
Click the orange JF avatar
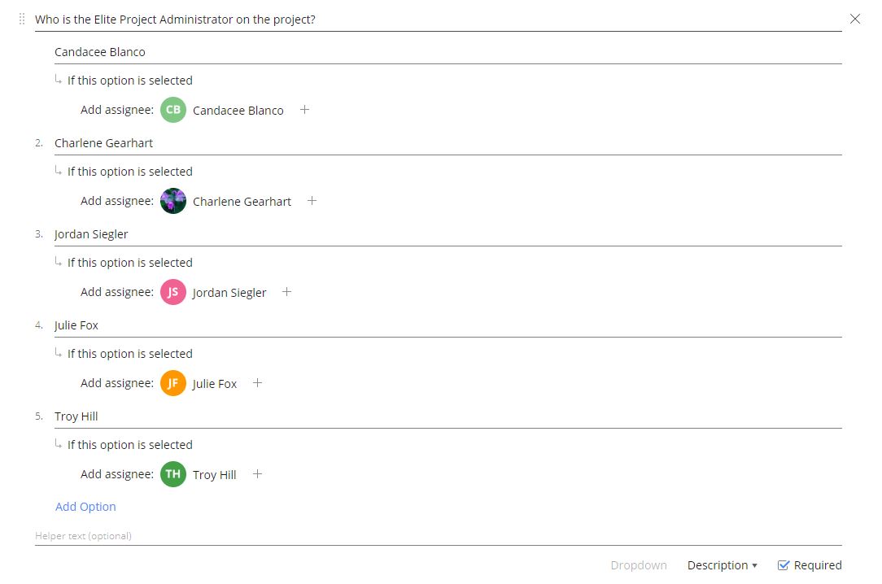(173, 383)
